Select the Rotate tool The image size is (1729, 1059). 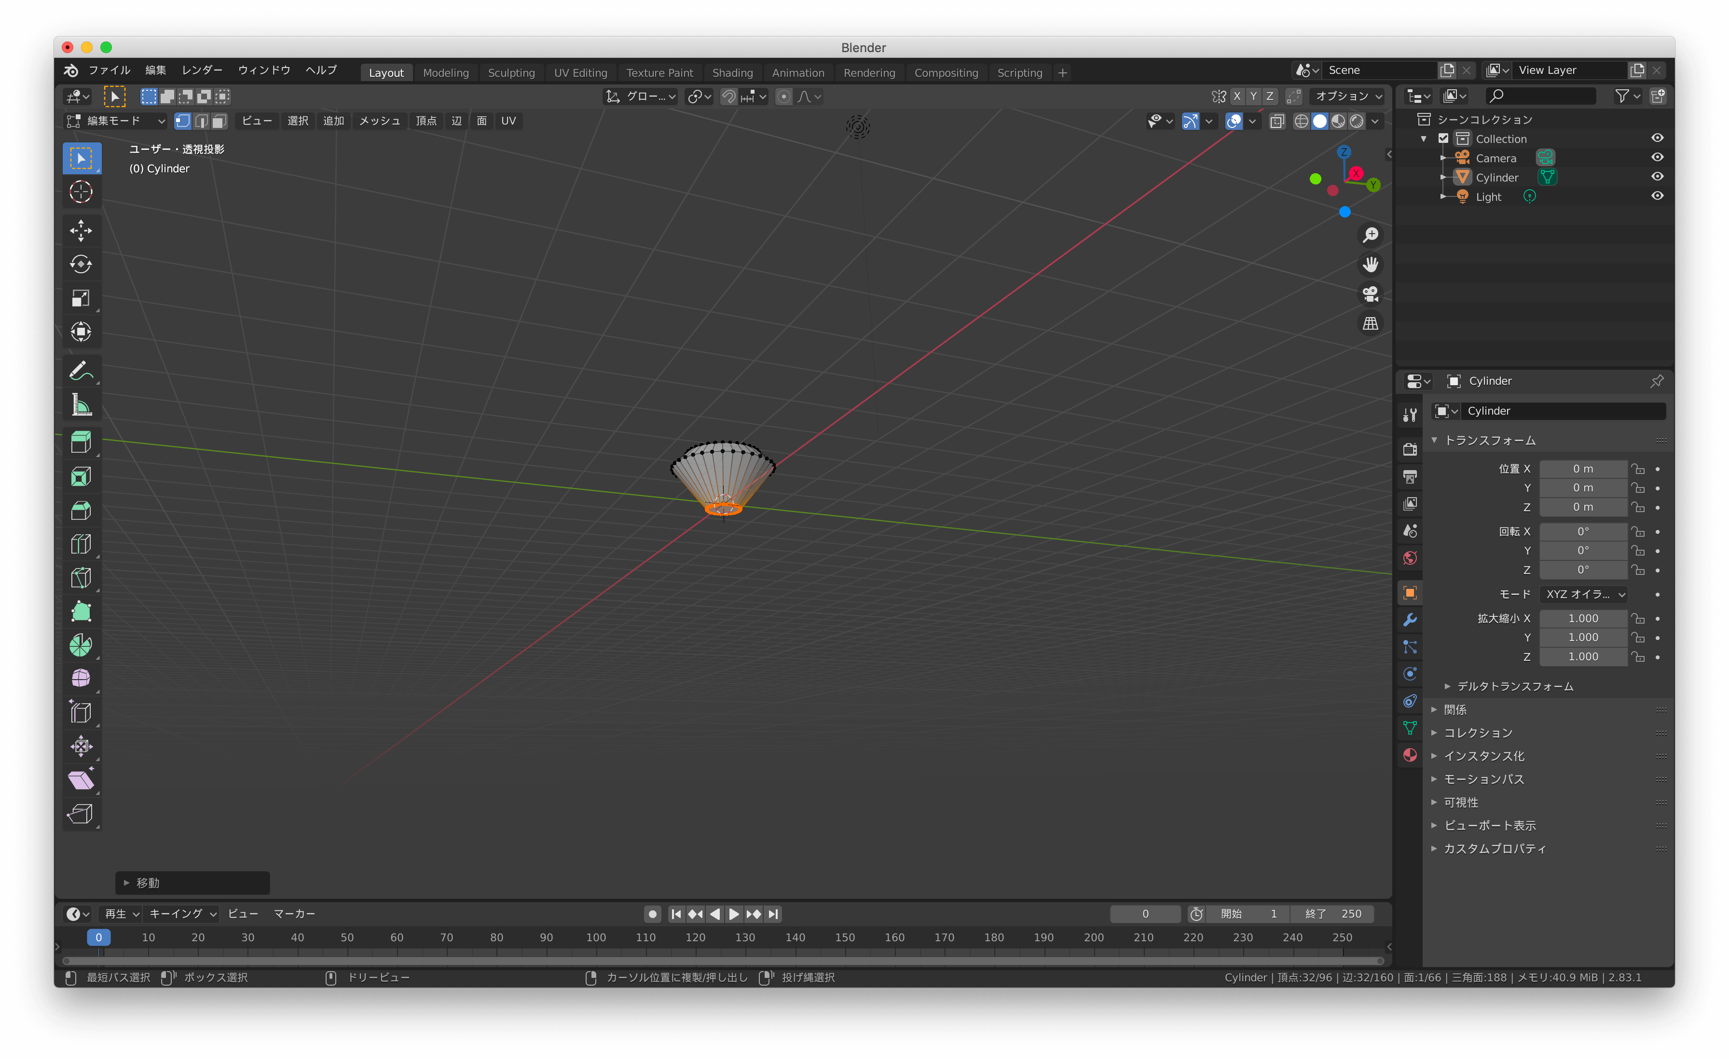coord(81,264)
